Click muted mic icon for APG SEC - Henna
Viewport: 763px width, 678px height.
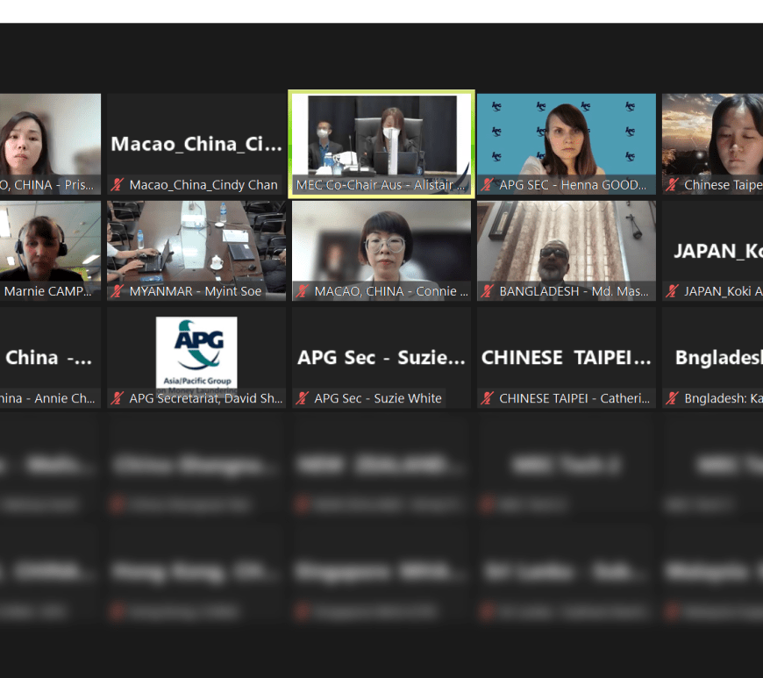[488, 185]
